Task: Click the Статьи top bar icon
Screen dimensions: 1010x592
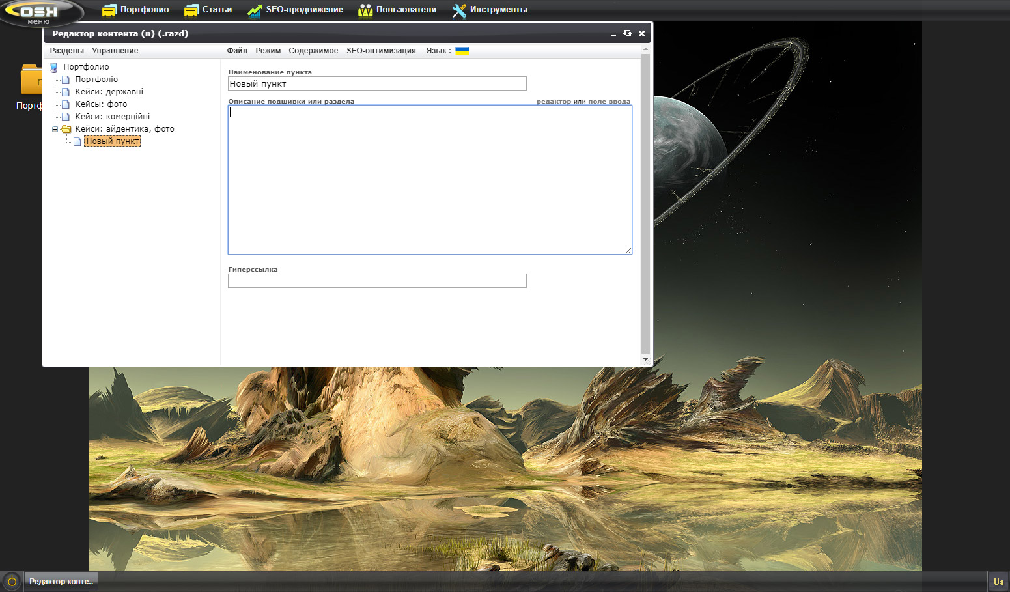Action: (x=191, y=10)
